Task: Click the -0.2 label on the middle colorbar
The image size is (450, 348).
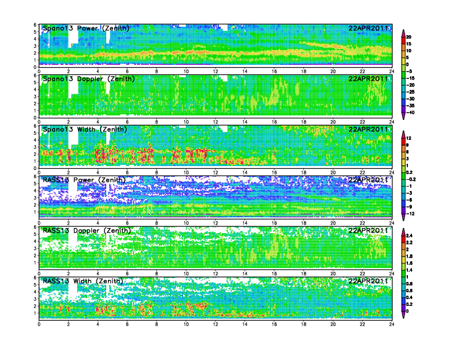Action: click(411, 179)
